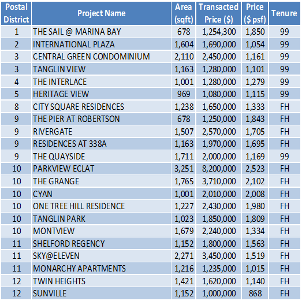The width and height of the screenshot is (302, 301).
Task: Click the ONE TREE HILL RESIDENCE cell
Action: click(101, 206)
